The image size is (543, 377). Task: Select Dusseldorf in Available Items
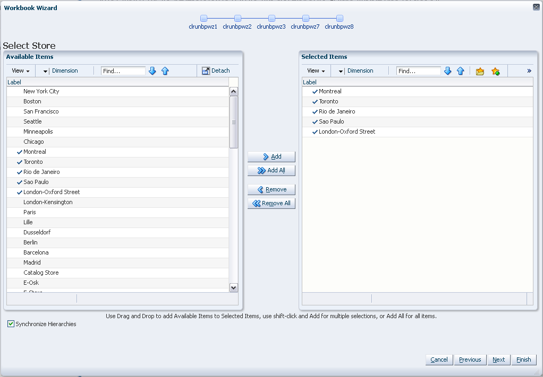118,232
